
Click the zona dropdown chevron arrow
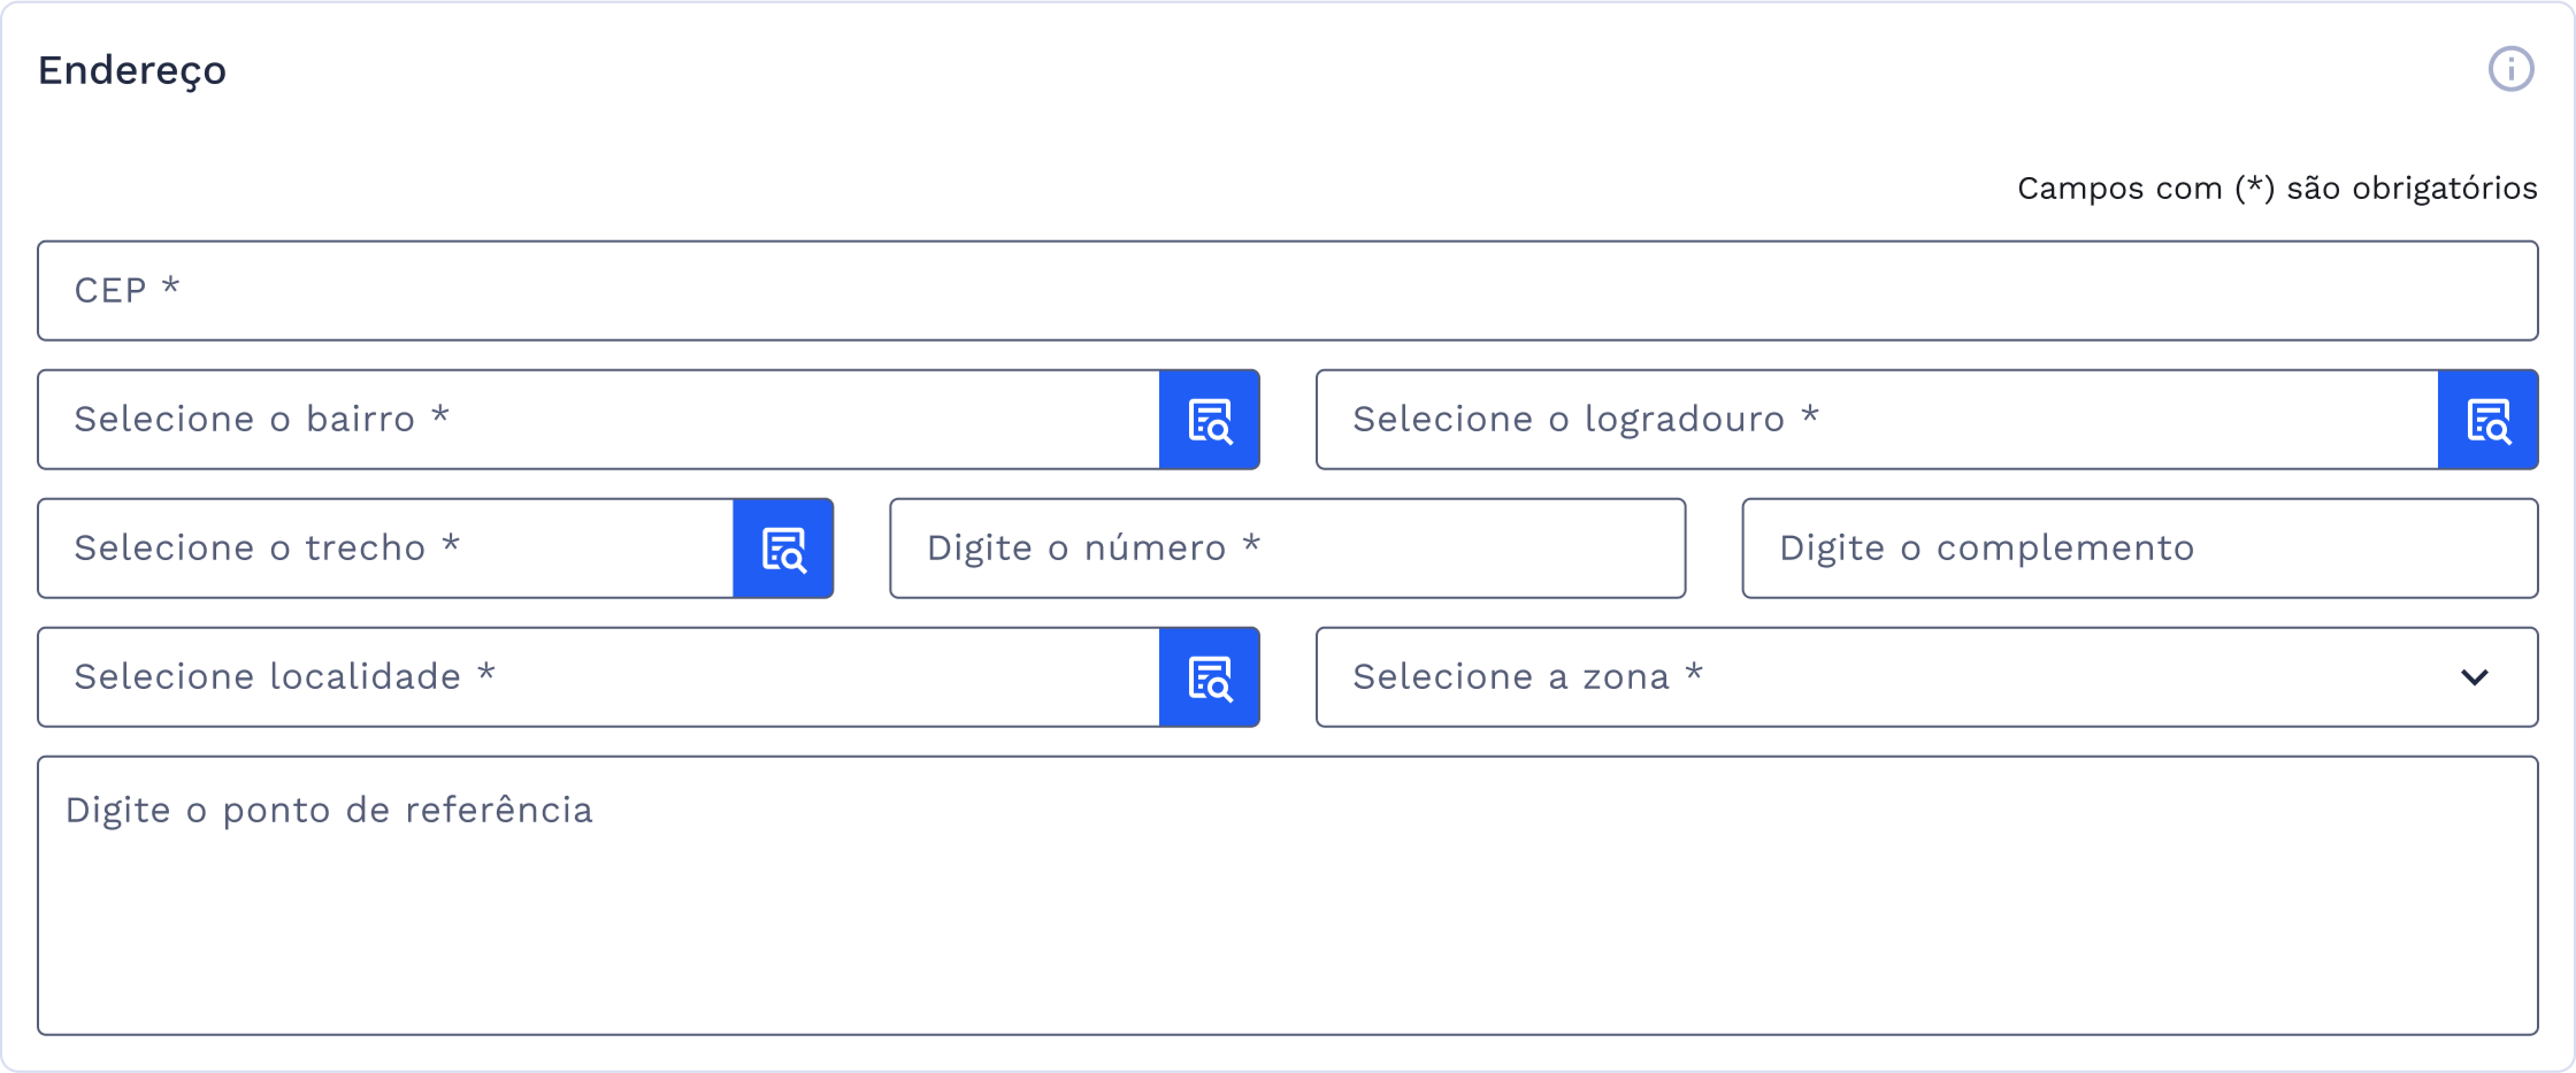pos(2474,678)
